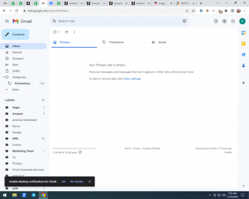Decline notifications with No thanks
Viewport: 249px width, 199px height.
tap(77, 182)
